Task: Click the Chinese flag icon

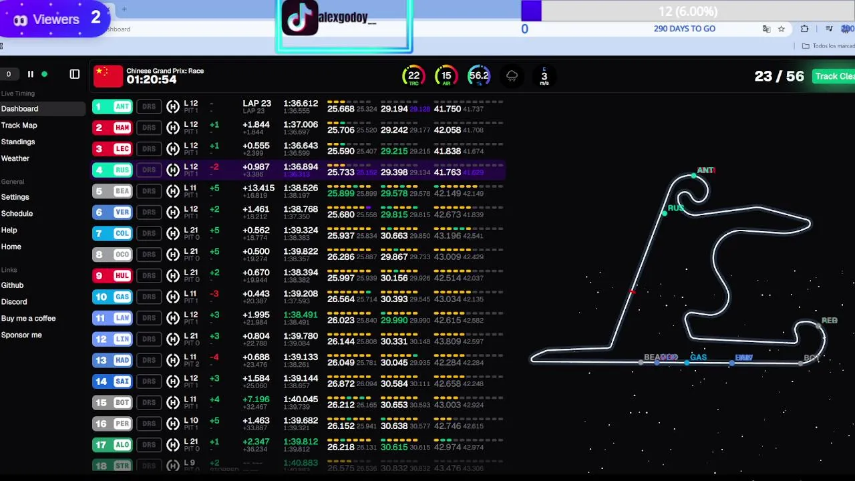Action: click(108, 76)
